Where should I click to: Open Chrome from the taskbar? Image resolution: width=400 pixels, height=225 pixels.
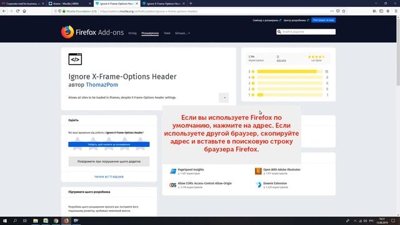[x=56, y=221]
